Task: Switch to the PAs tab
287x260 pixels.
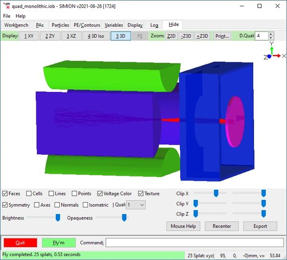Action: coord(40,25)
